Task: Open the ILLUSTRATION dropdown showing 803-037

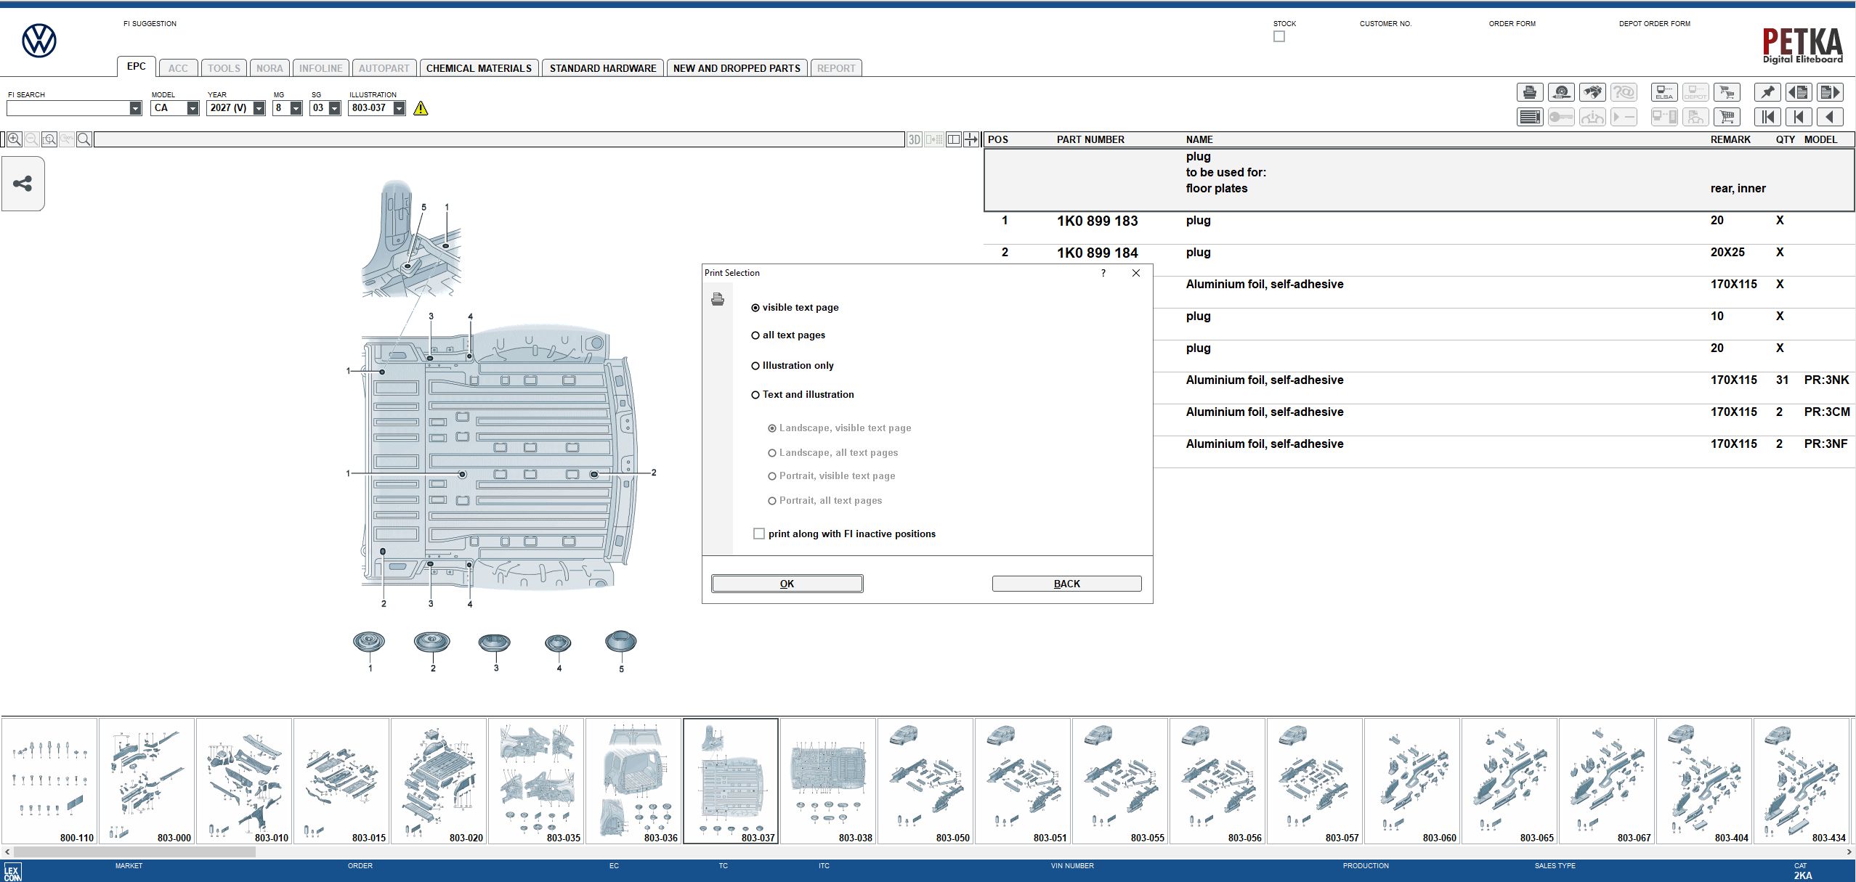Action: (399, 108)
